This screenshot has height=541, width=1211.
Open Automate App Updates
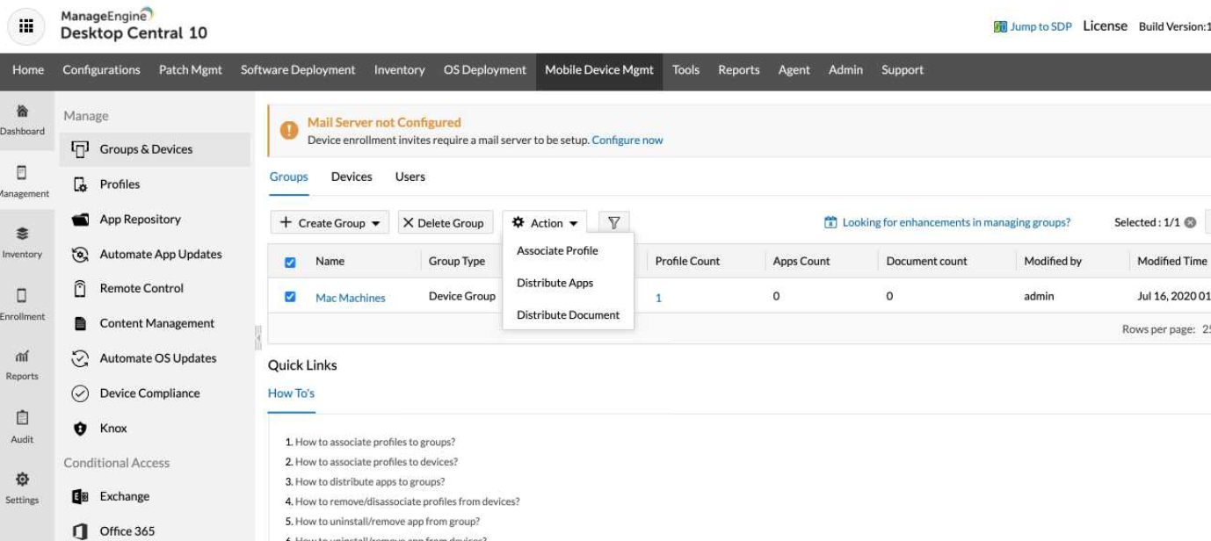pos(160,255)
